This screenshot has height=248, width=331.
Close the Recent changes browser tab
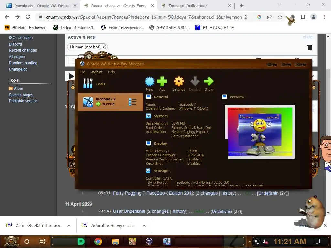pos(152,6)
